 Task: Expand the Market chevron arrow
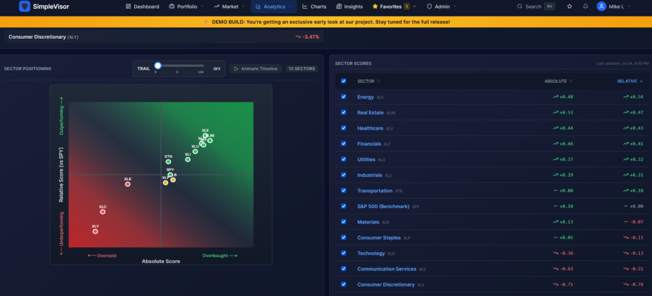(243, 6)
